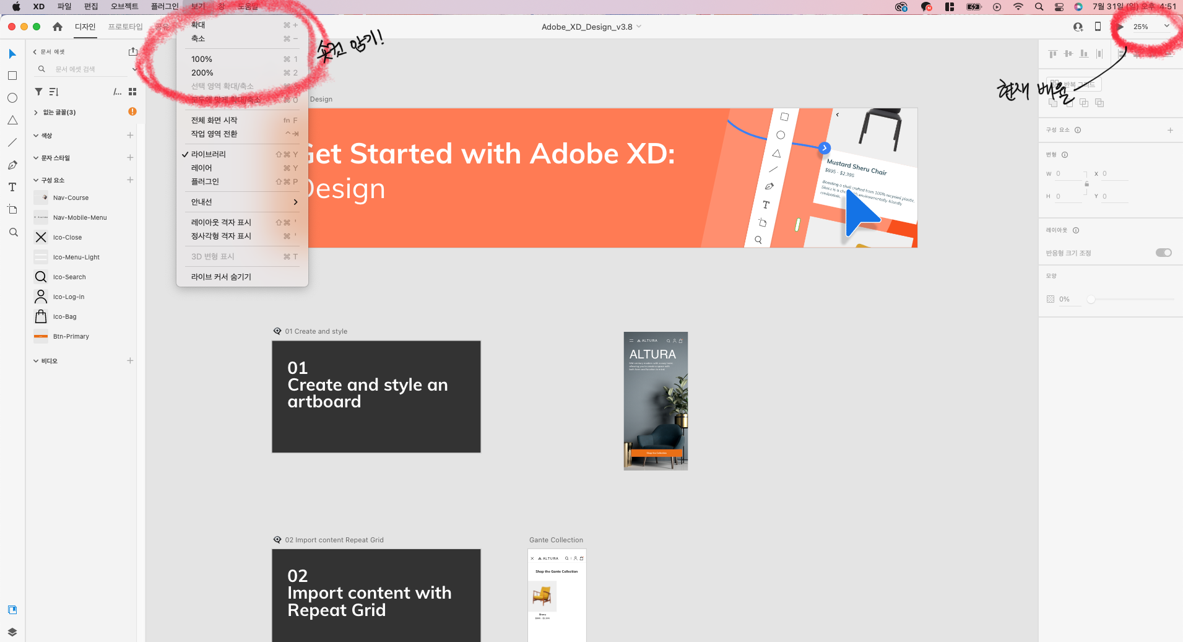Click the missing fonts warning icon
This screenshot has height=642, width=1183.
point(132,111)
